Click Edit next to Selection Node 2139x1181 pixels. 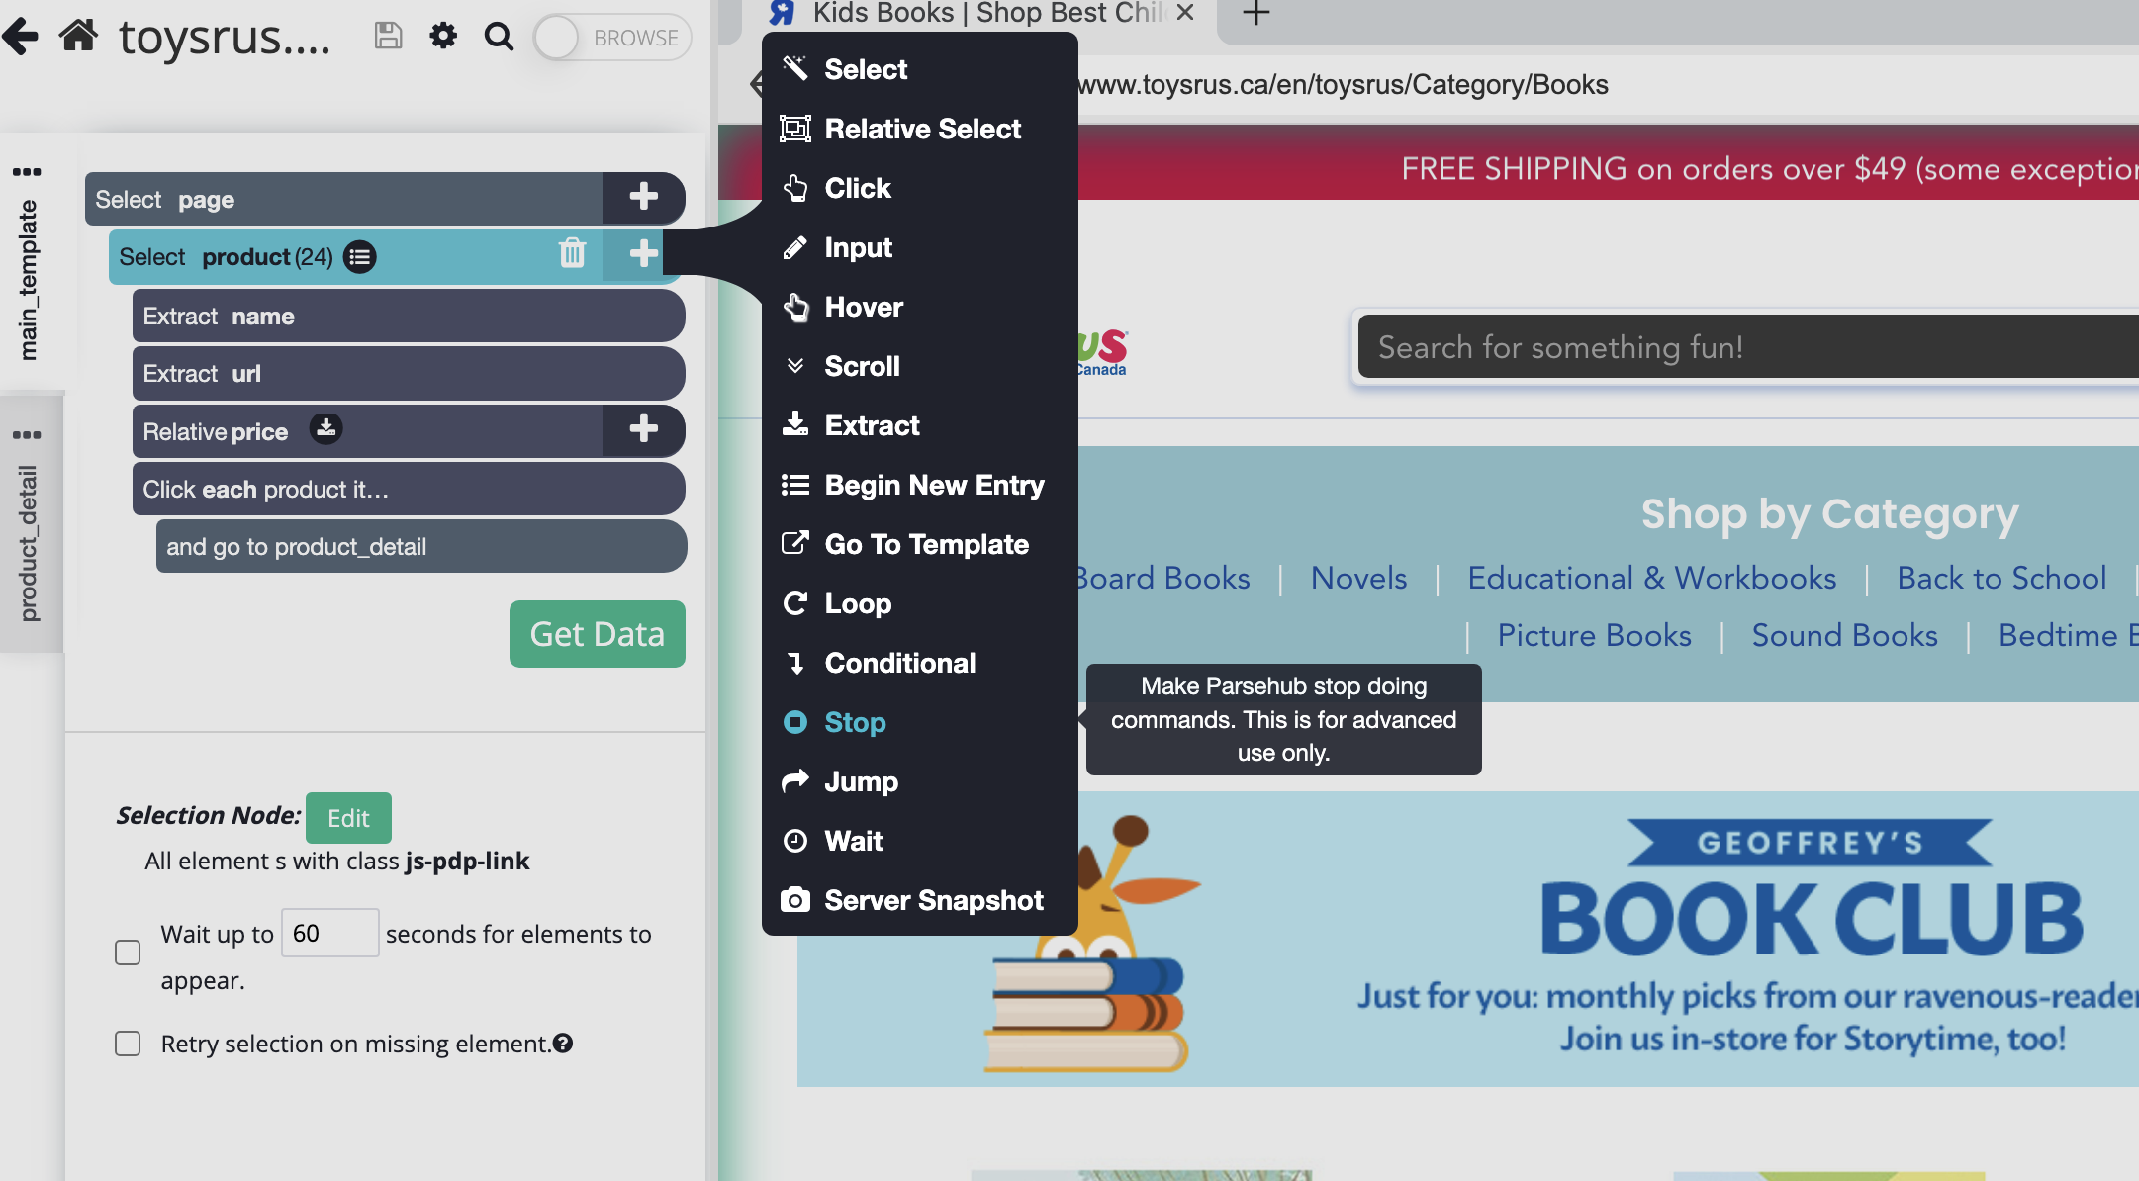pyautogui.click(x=348, y=818)
